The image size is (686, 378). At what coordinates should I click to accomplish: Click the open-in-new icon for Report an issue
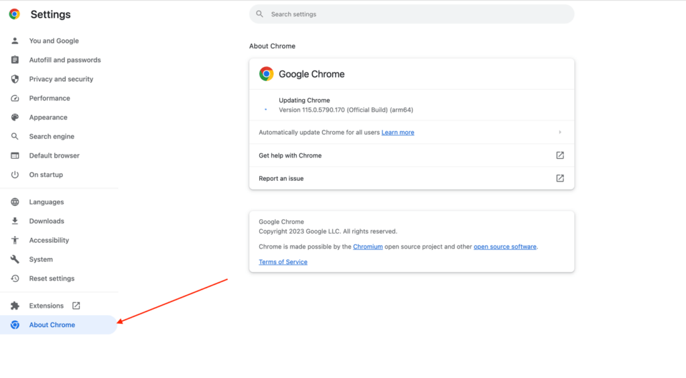click(560, 178)
